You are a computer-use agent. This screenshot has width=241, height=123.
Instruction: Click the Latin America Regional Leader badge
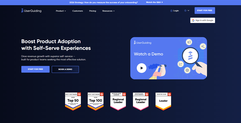[x=141, y=101]
